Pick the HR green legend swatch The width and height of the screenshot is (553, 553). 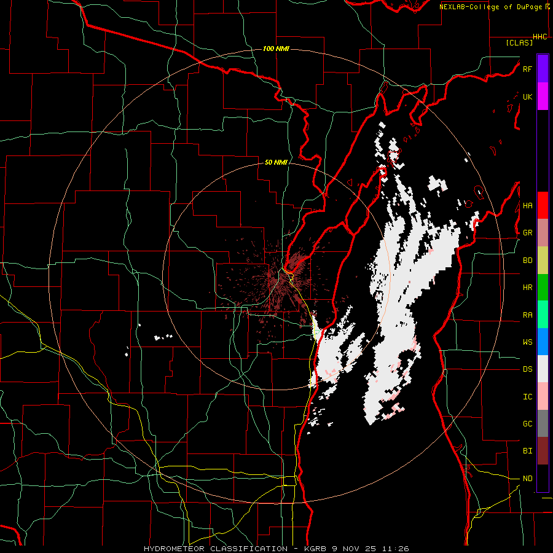(x=543, y=288)
